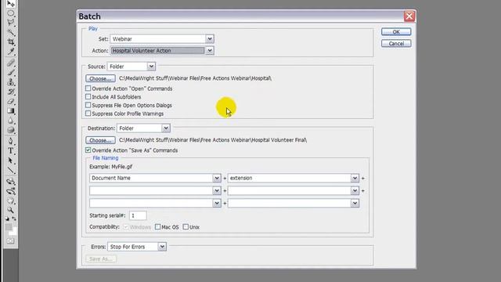Select the History Brush tool
Image resolution: width=501 pixels, height=282 pixels.
coord(11,92)
